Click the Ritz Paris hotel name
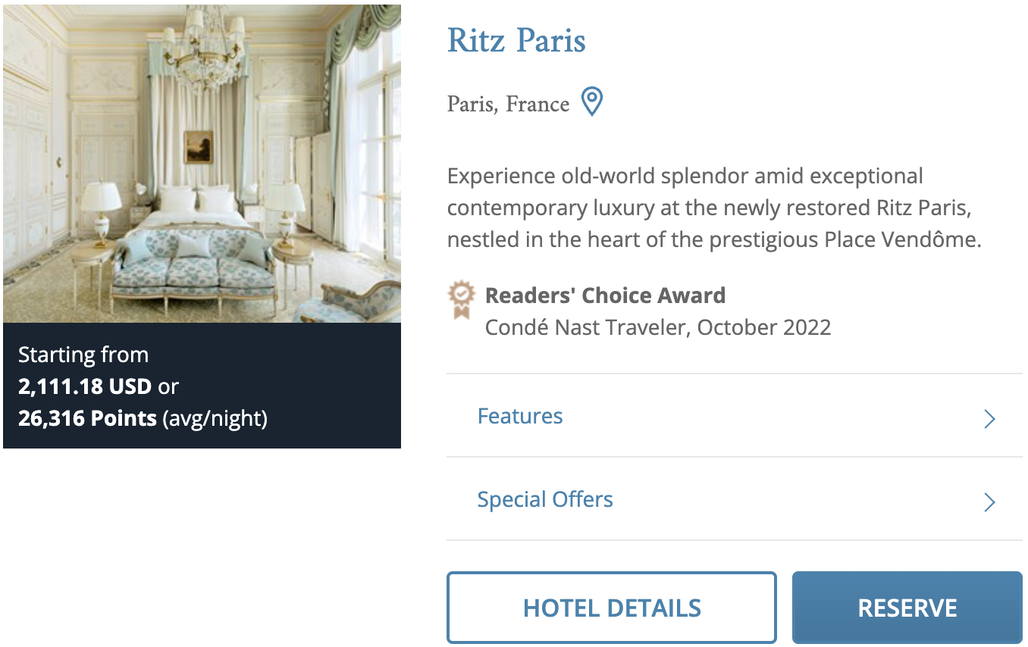Screen dimensions: 1028x647 coord(516,41)
